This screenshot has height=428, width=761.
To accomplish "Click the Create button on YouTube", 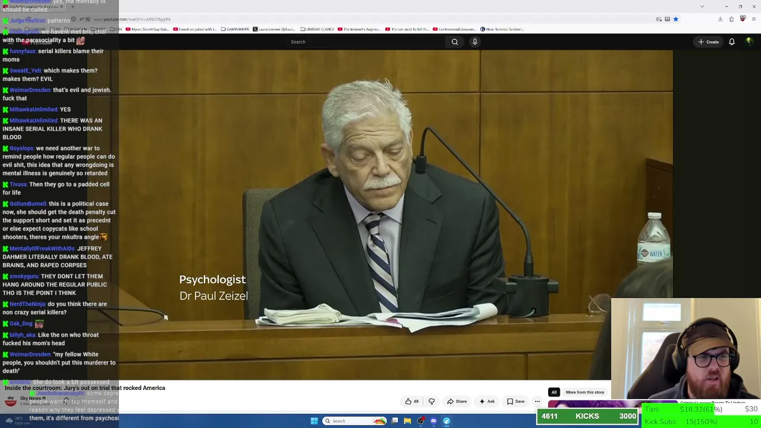I will coord(709,42).
